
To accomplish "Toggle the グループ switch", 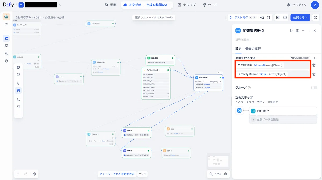I will pos(314,88).
